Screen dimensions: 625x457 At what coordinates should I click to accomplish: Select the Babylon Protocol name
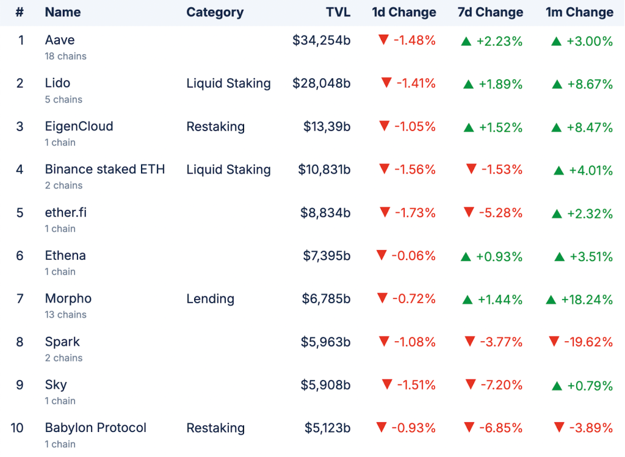[x=96, y=428]
